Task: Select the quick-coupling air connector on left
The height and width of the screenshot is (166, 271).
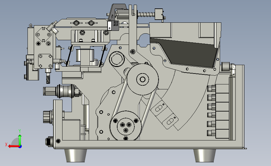Action: point(61,91)
